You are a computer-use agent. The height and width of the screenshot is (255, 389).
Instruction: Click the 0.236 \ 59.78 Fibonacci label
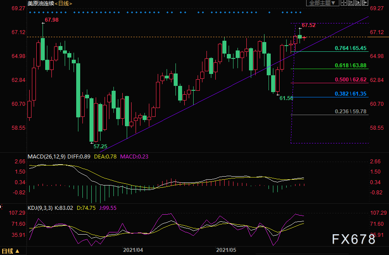click(350, 112)
